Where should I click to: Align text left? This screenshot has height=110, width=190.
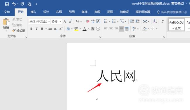pos(106,29)
